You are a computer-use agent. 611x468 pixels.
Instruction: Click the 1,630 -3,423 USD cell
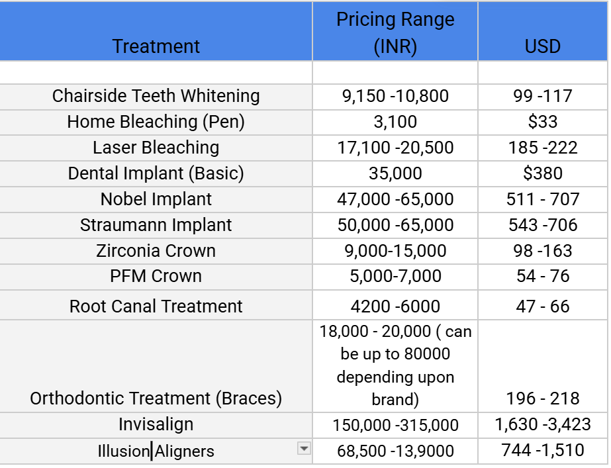[x=542, y=424]
